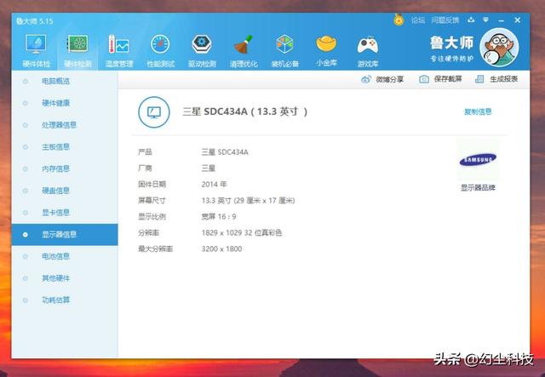The height and width of the screenshot is (377, 545).
Task: Click the 保存截屏 camera icon
Action: click(x=424, y=79)
